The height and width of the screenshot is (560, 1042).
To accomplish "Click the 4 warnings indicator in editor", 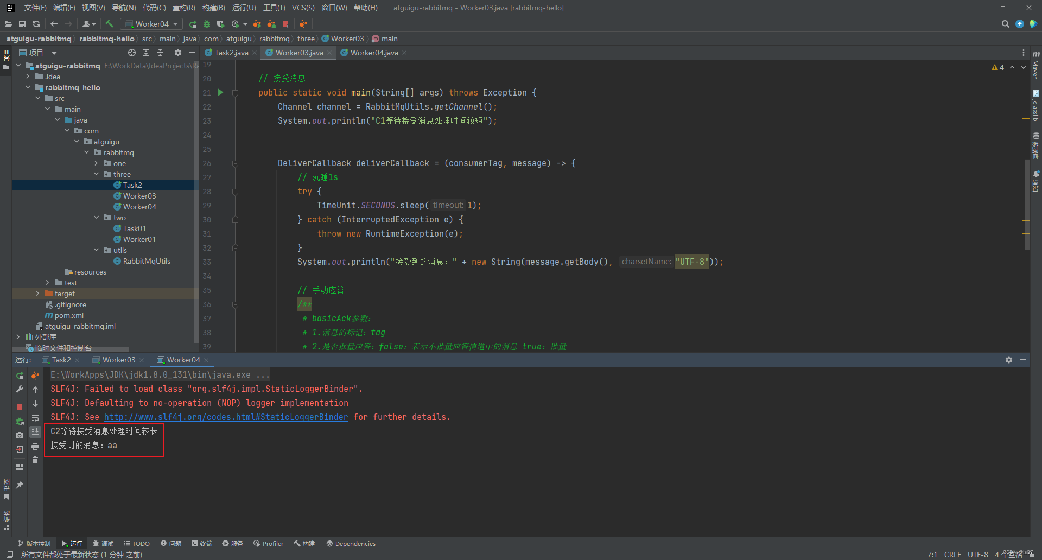I will coord(997,67).
